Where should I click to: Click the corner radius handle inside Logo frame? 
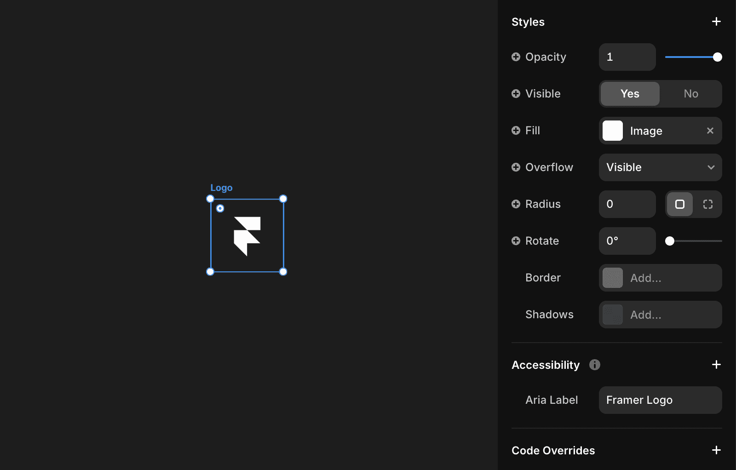pyautogui.click(x=220, y=208)
